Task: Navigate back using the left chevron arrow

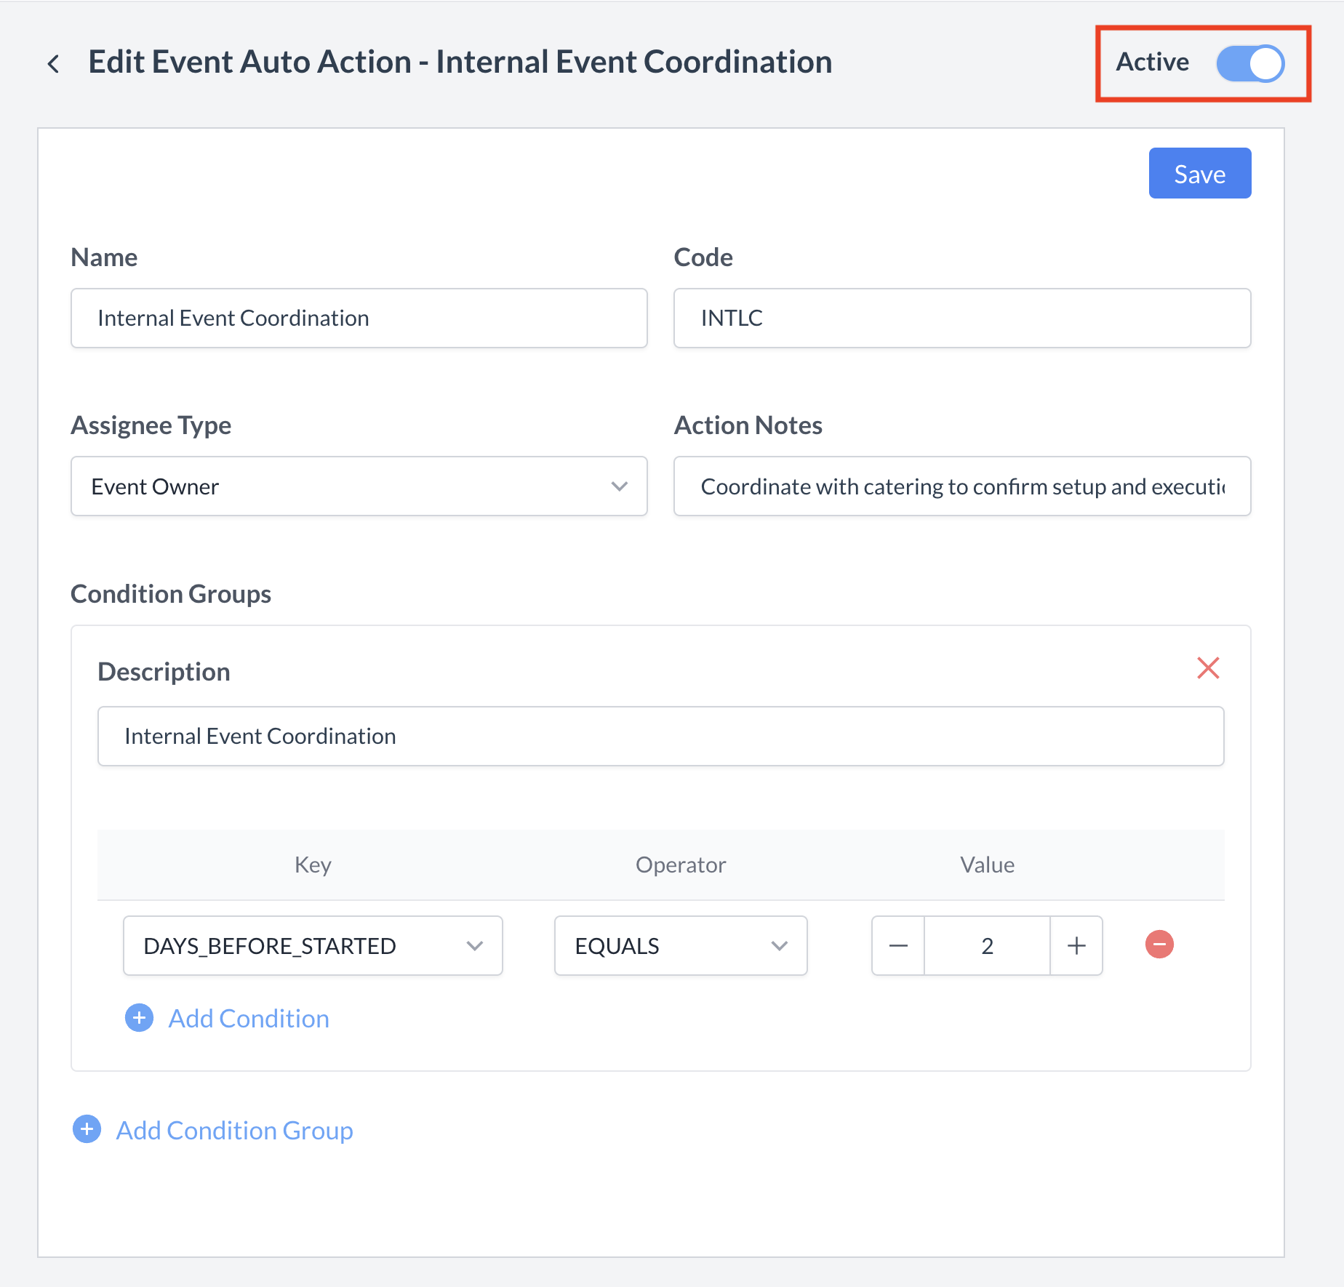Action: tap(54, 63)
